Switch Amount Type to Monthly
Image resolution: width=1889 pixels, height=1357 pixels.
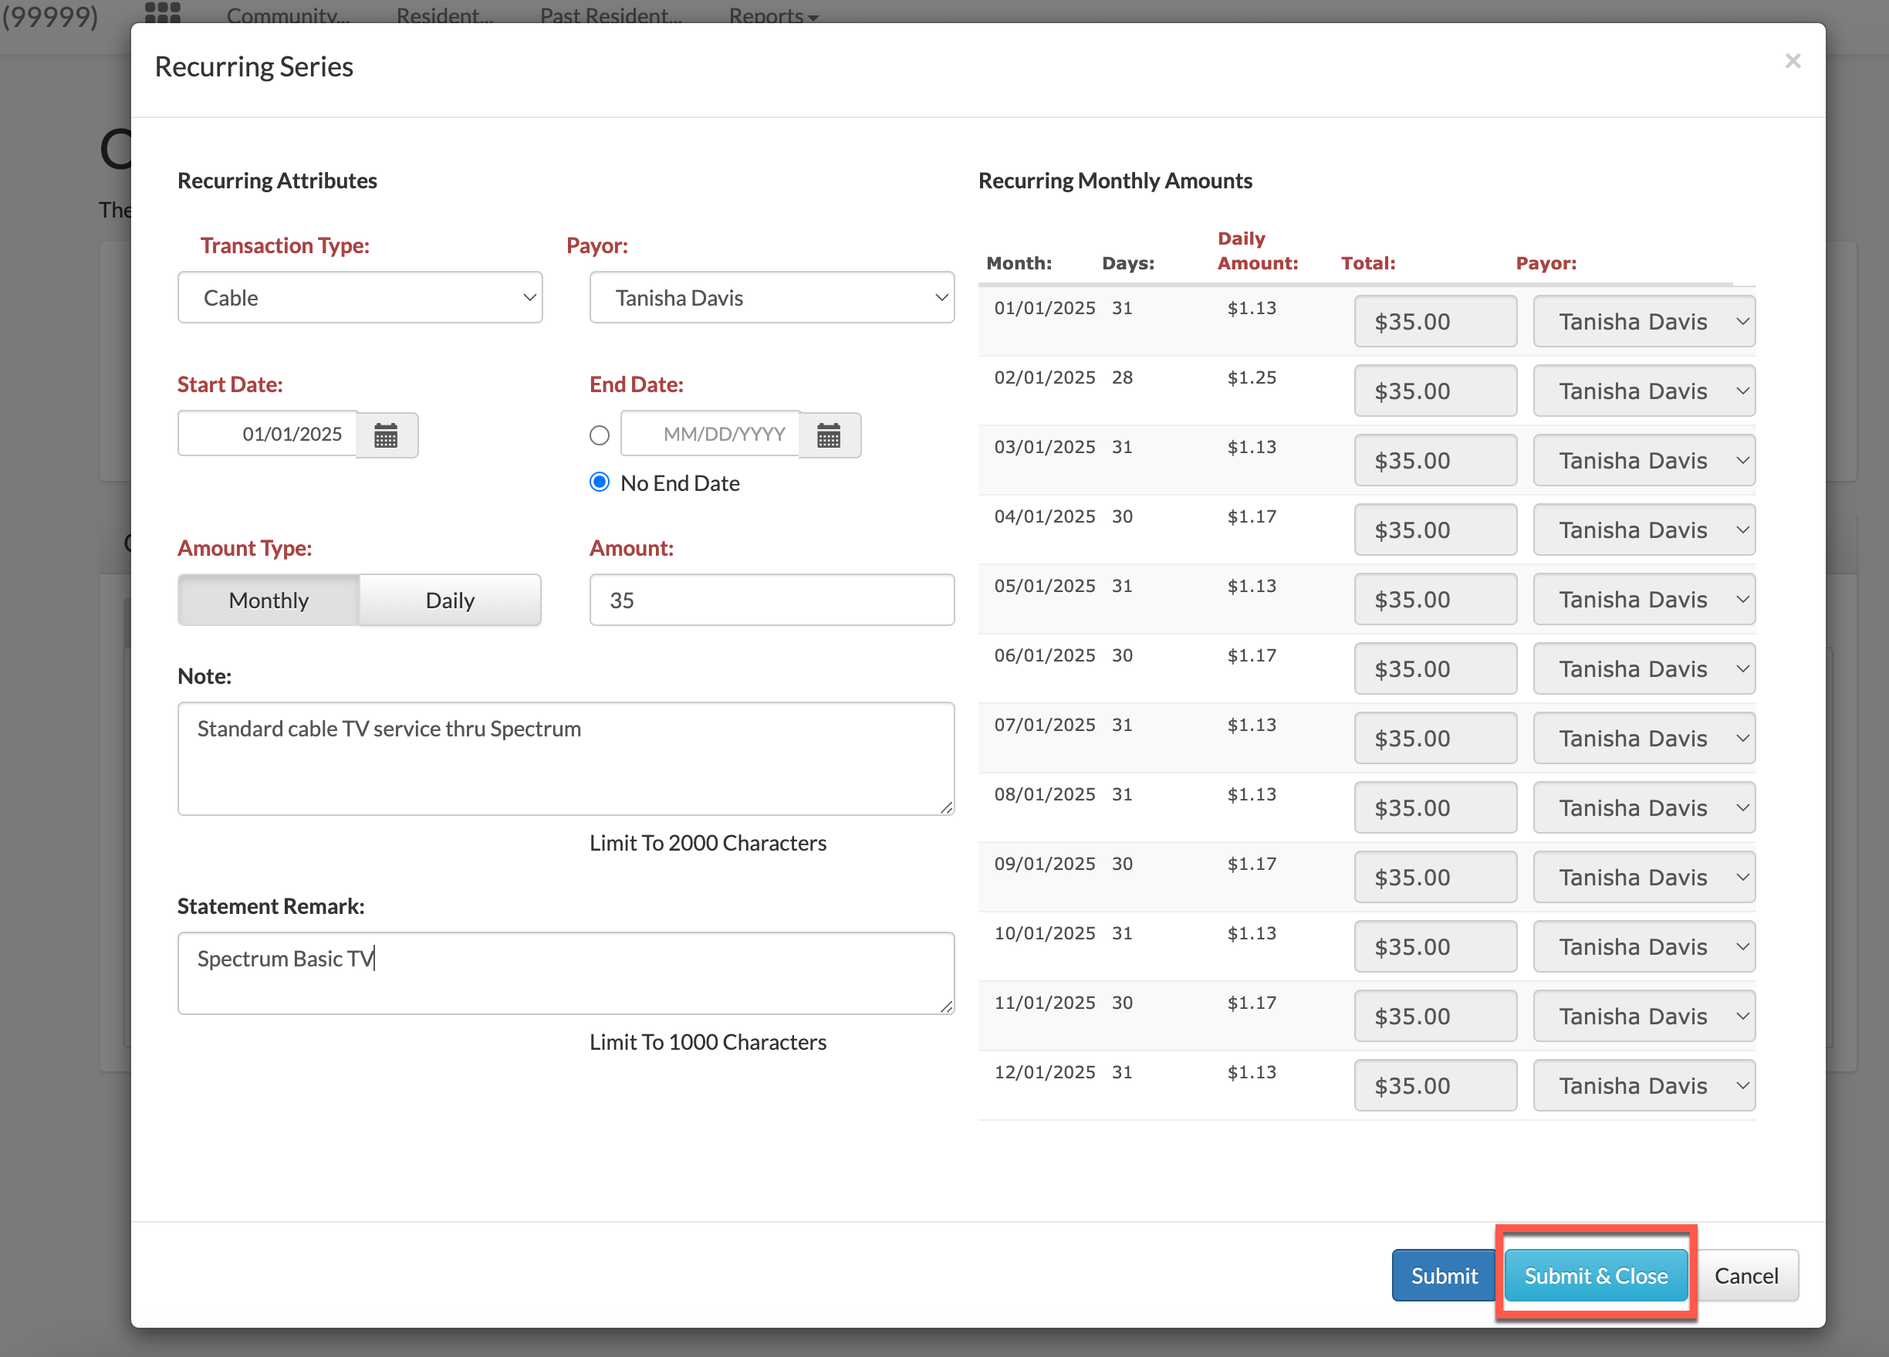[x=269, y=600]
